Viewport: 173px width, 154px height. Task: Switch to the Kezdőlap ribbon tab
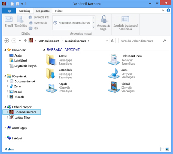tap(25, 11)
